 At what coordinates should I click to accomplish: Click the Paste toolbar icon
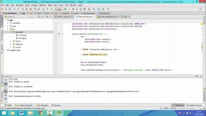[30, 9]
